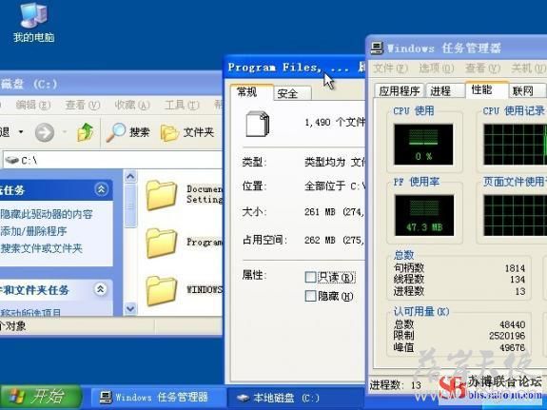Click the handles count value 1814
The image size is (547, 410).
coord(515,268)
